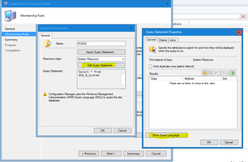Click the Query Statement scroll up arrow

pos(123,72)
